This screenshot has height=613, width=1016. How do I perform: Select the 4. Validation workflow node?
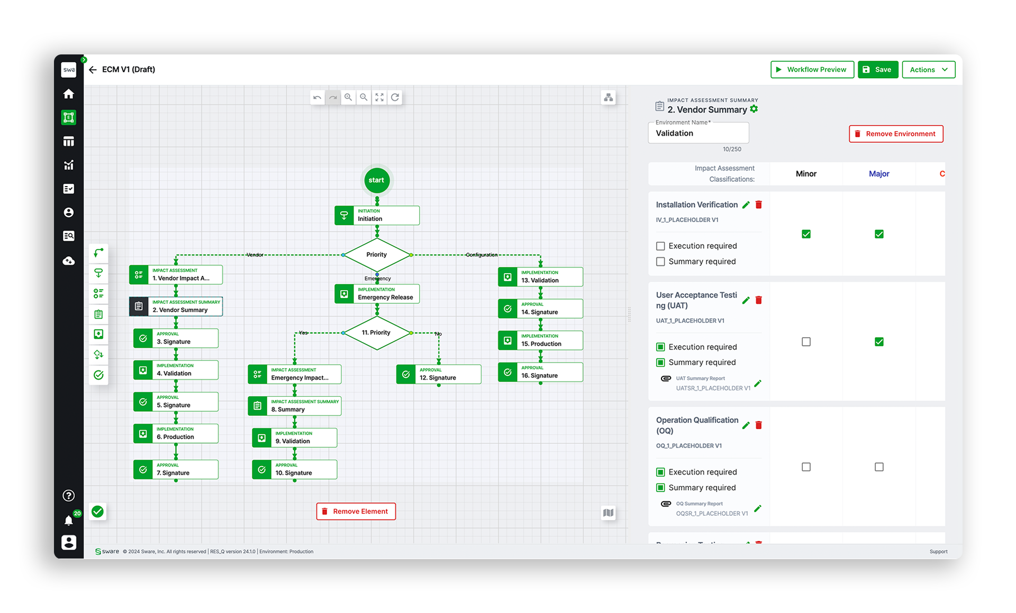point(176,370)
